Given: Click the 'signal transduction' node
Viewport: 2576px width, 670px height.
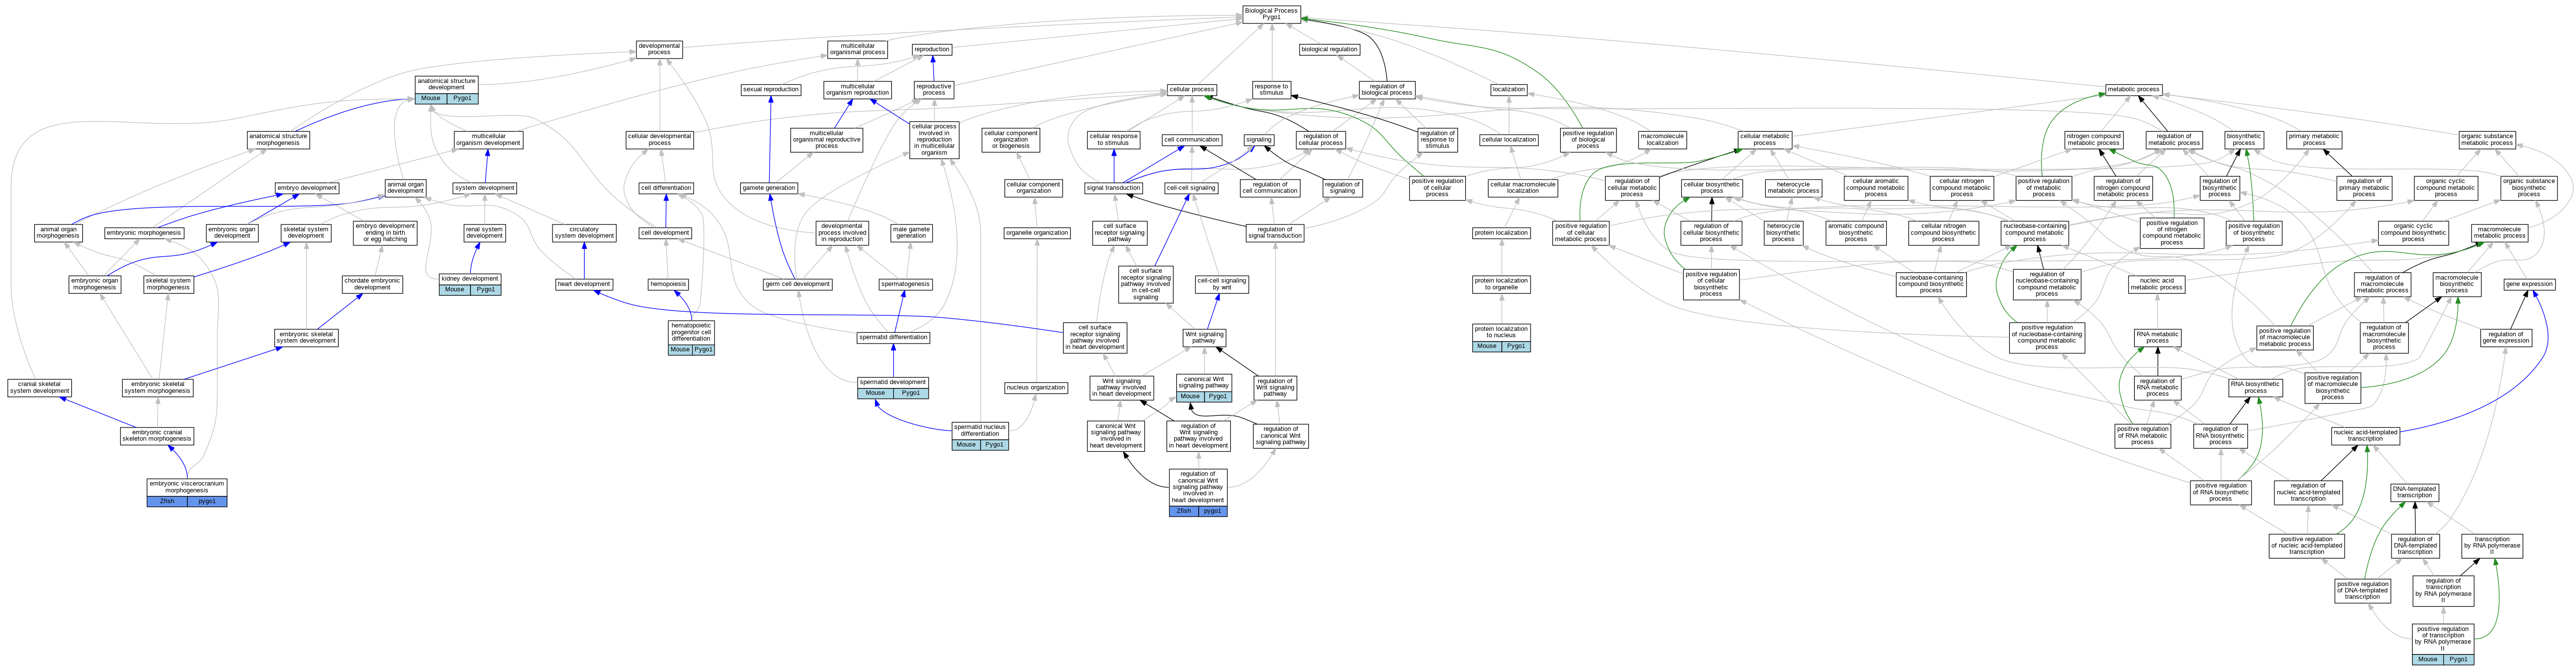Looking at the screenshot, I should point(1113,188).
